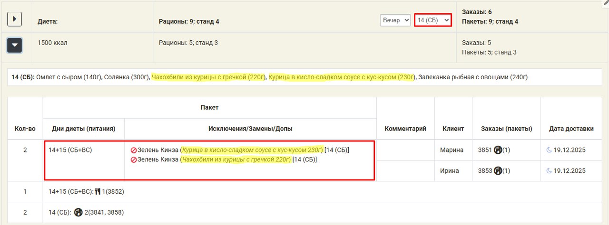
Task: Click the pencil edit icon in top-right corner
Action: [605, 3]
